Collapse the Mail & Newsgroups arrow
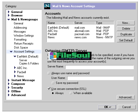The image size is (140, 112). pyautogui.click(x=9, y=20)
